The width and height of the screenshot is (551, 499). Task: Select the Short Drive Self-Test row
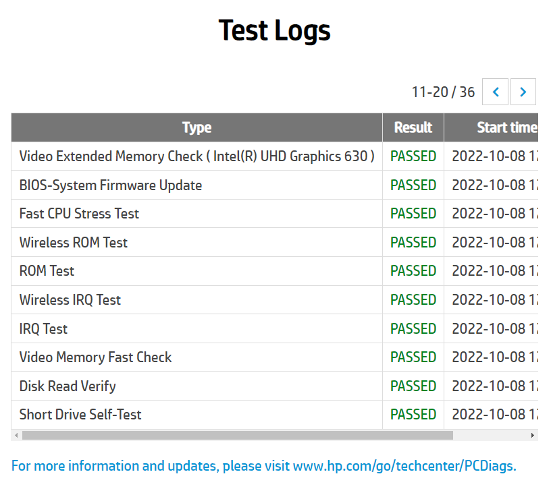275,415
